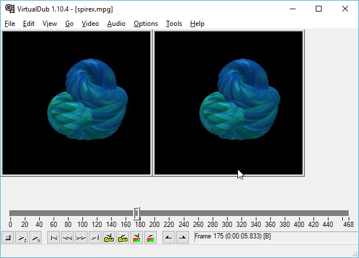
Task: Seek to previous scene change
Action: (137, 237)
